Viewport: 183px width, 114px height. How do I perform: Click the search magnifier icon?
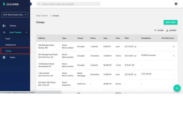[39, 4]
